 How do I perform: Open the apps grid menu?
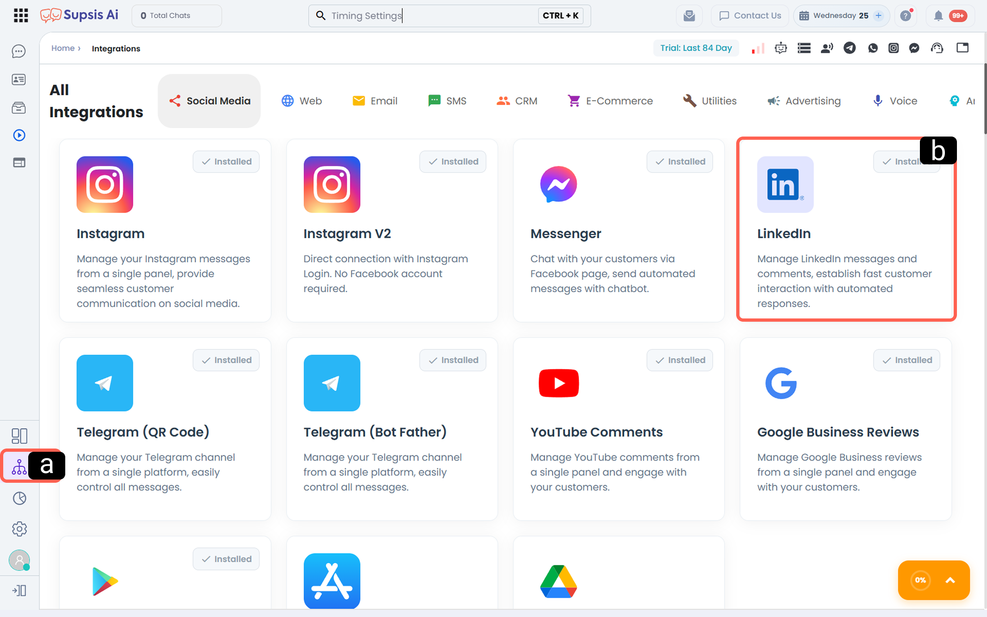[x=21, y=16]
